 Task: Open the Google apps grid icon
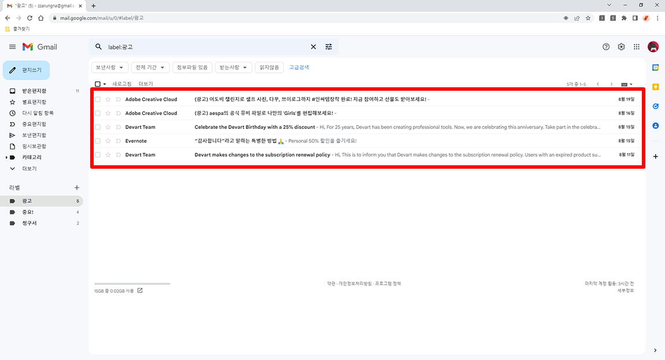pyautogui.click(x=637, y=47)
